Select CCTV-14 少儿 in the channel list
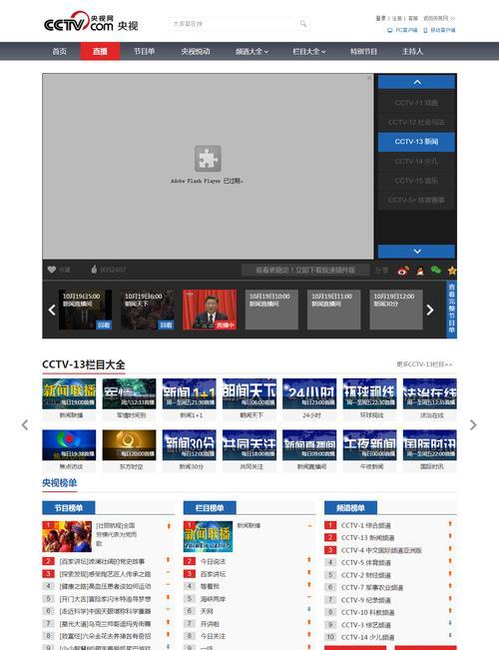The image size is (499, 650). tap(416, 162)
